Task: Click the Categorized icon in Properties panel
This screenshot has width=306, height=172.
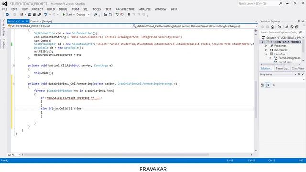Action: coord(262,85)
